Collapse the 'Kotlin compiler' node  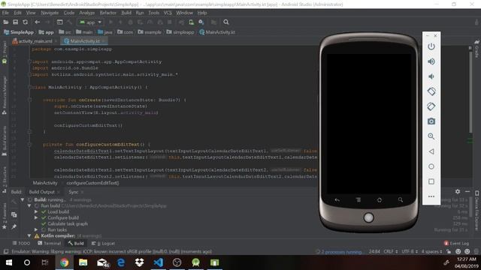click(29, 235)
